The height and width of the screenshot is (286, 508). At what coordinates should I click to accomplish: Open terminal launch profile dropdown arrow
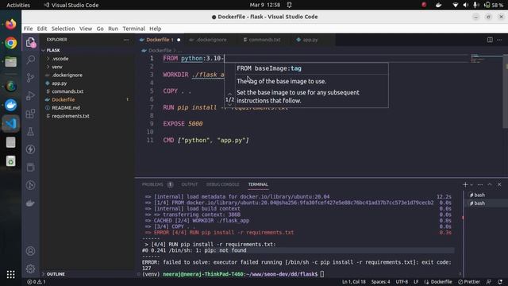[x=471, y=184]
